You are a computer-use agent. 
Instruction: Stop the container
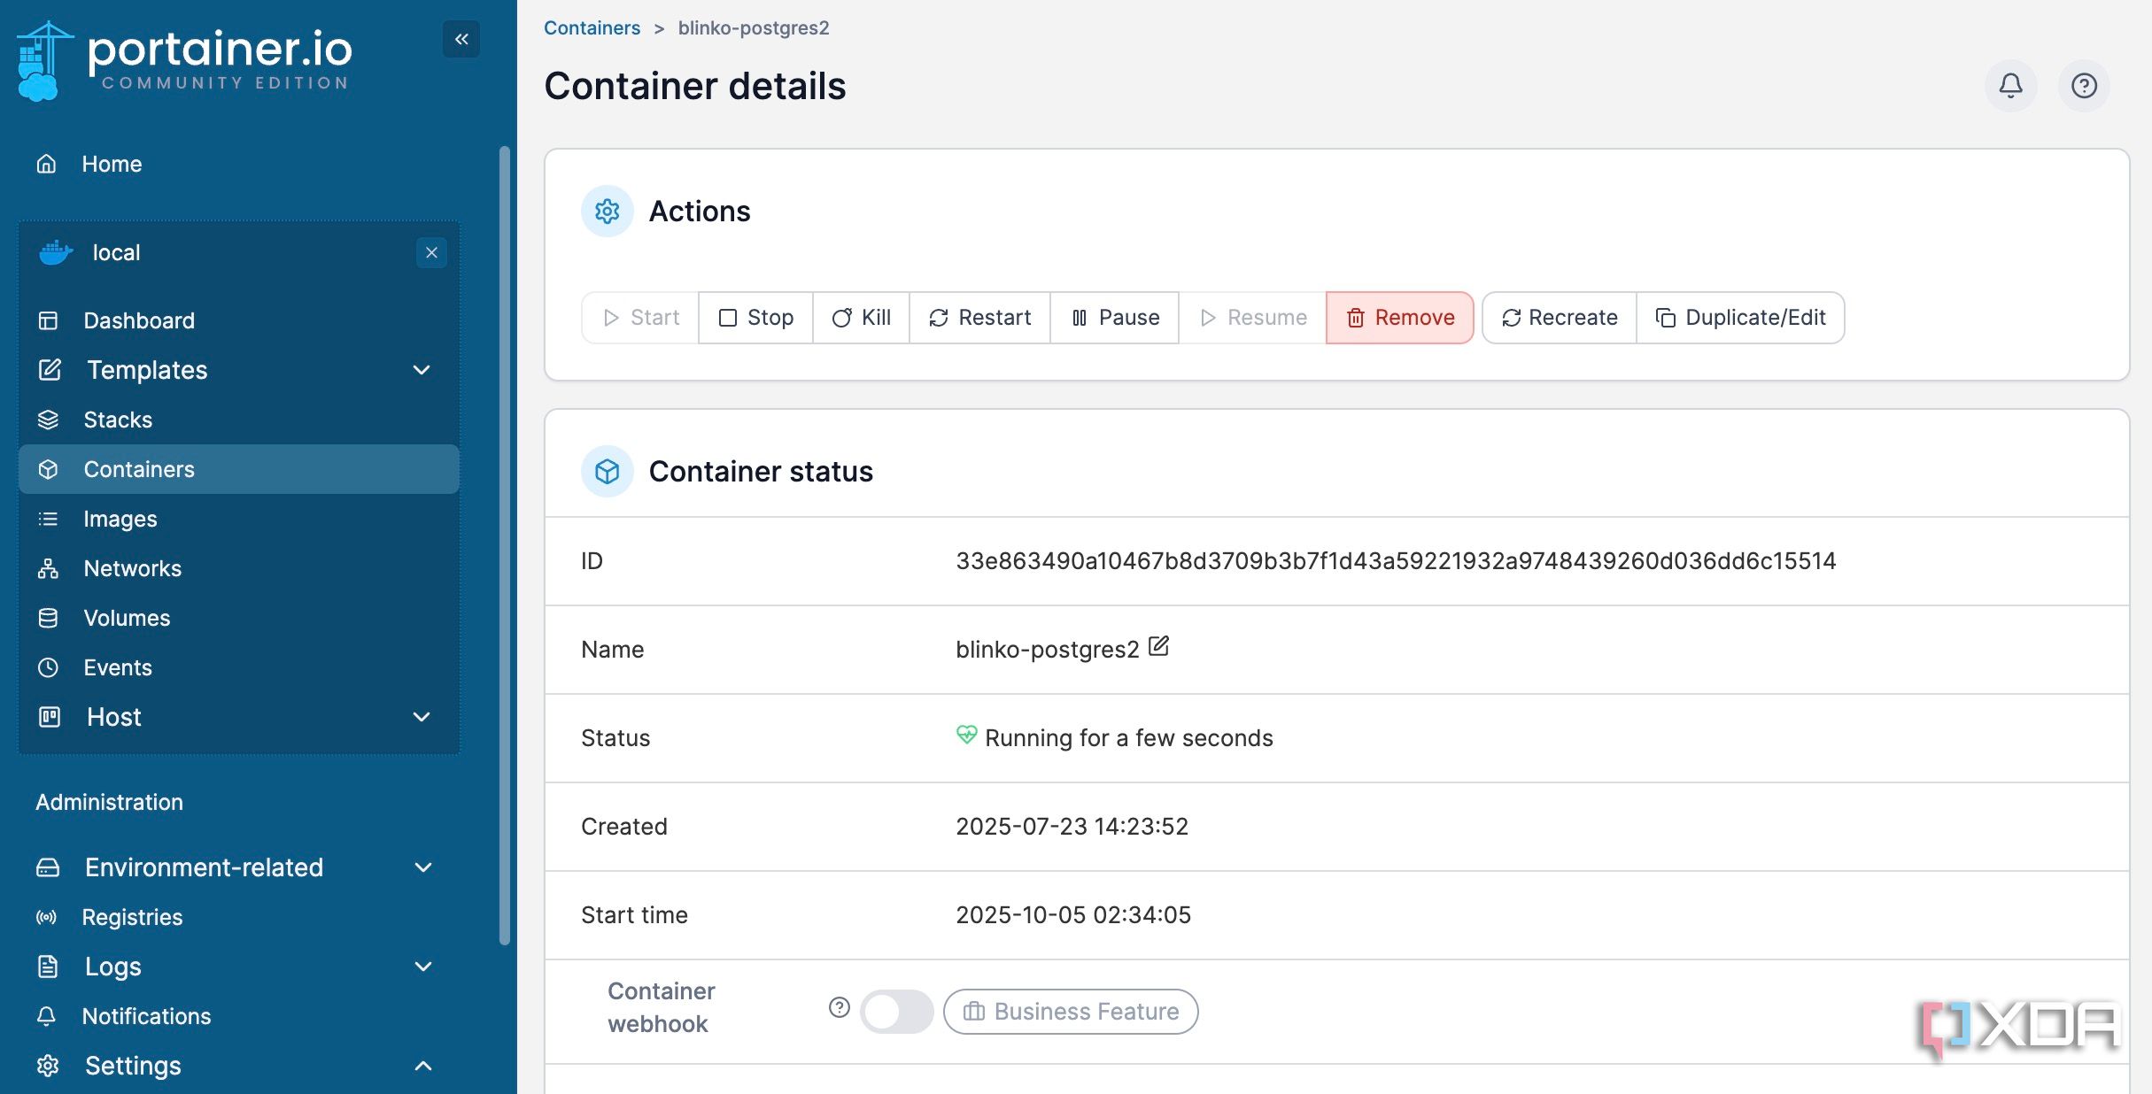pyautogui.click(x=755, y=317)
